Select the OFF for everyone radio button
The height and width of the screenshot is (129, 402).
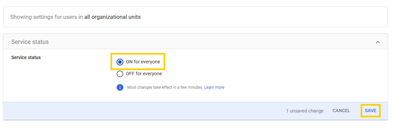[x=120, y=74]
